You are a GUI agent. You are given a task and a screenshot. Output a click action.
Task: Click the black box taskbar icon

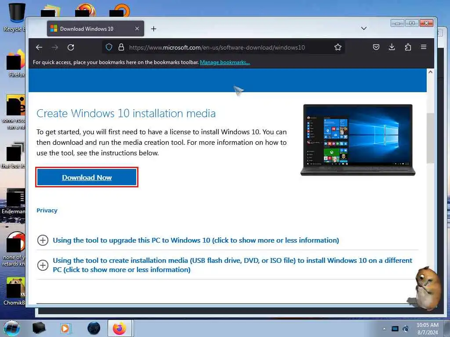(x=39, y=328)
